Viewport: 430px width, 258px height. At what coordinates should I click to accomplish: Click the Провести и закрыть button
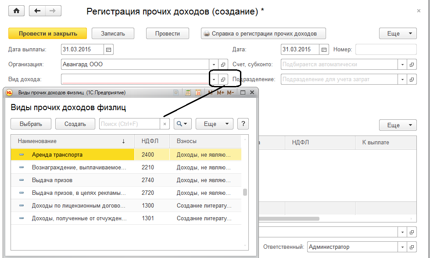[x=47, y=33]
